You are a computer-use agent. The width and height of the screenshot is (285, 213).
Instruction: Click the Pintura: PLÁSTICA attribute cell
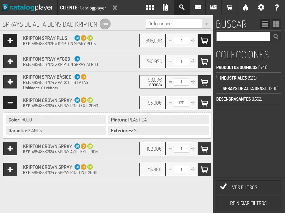pyautogui.click(x=158, y=120)
